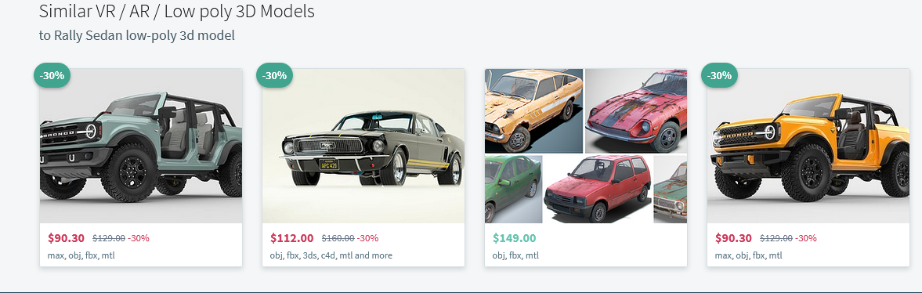Click the 'obj, fbx, mtl' formats text
Image resolution: width=922 pixels, height=293 pixels.
pos(515,255)
